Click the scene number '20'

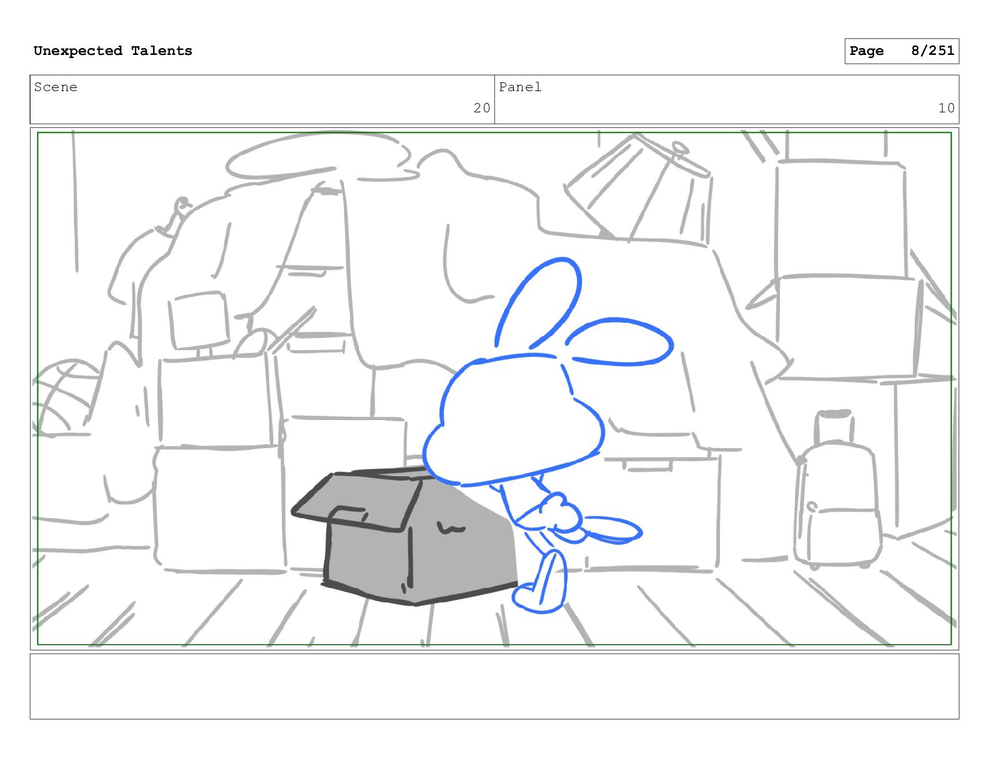(481, 108)
